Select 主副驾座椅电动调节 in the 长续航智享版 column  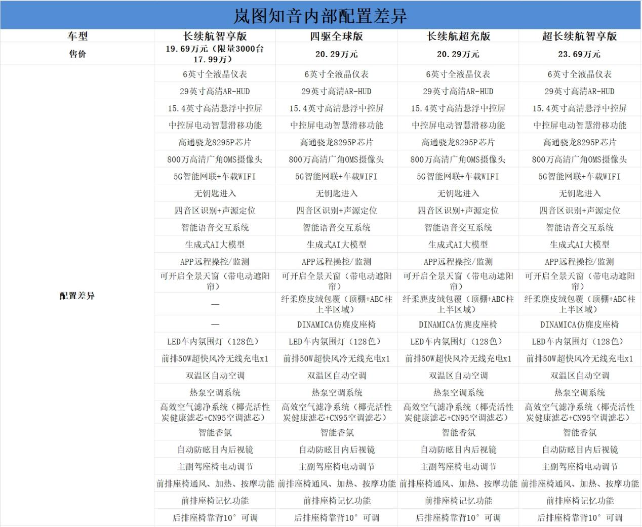tap(215, 467)
